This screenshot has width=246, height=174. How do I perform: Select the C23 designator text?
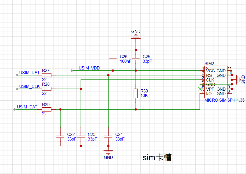pos(91,134)
